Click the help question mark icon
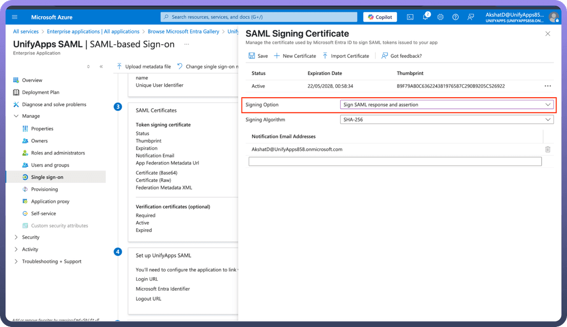 [x=455, y=17]
